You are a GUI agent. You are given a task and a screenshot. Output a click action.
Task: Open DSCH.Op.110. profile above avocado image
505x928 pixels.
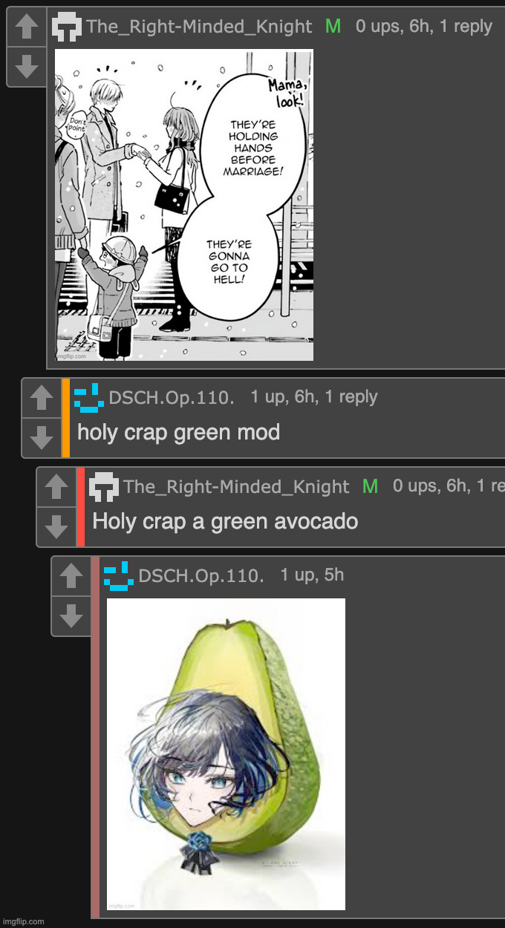(201, 576)
